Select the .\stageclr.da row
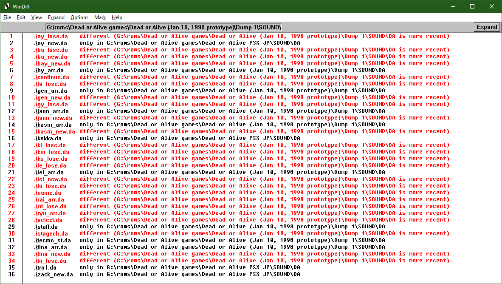Screen dimensions: 502x284 [x=242, y=233]
